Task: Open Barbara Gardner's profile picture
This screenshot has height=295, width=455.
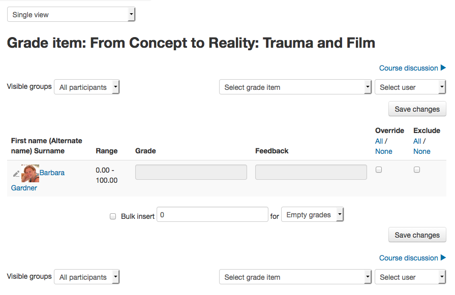Action: (30, 173)
